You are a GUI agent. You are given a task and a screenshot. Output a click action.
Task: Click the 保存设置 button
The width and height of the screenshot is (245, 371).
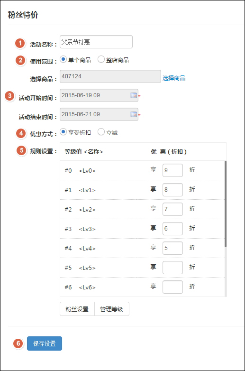[45, 343]
